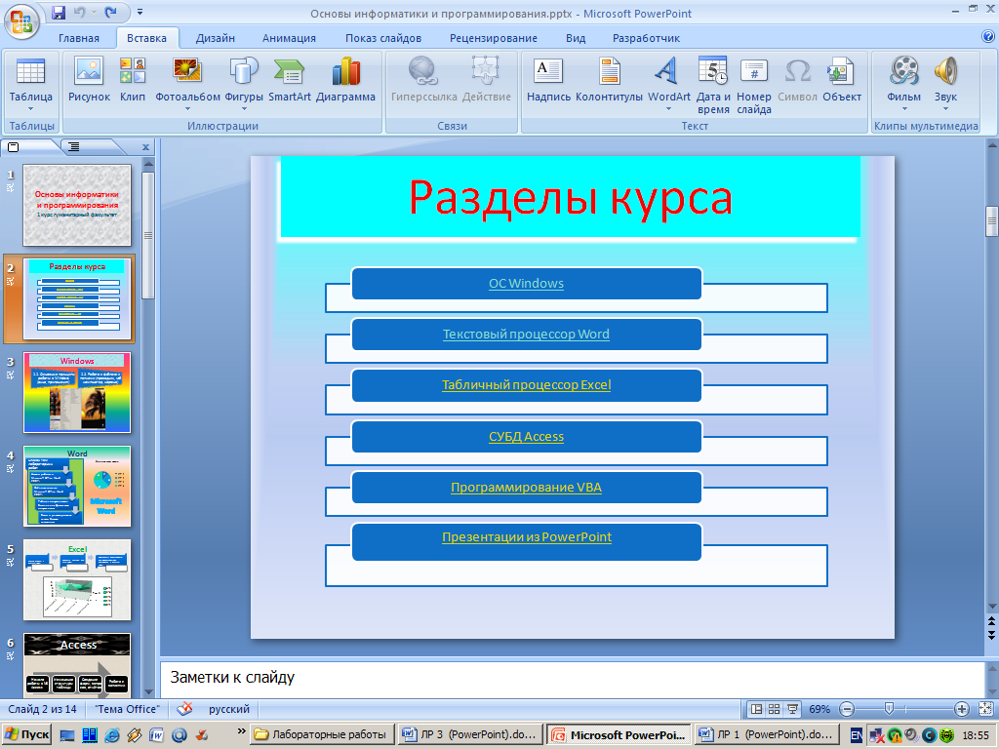Insert WordArt text

pos(669,84)
